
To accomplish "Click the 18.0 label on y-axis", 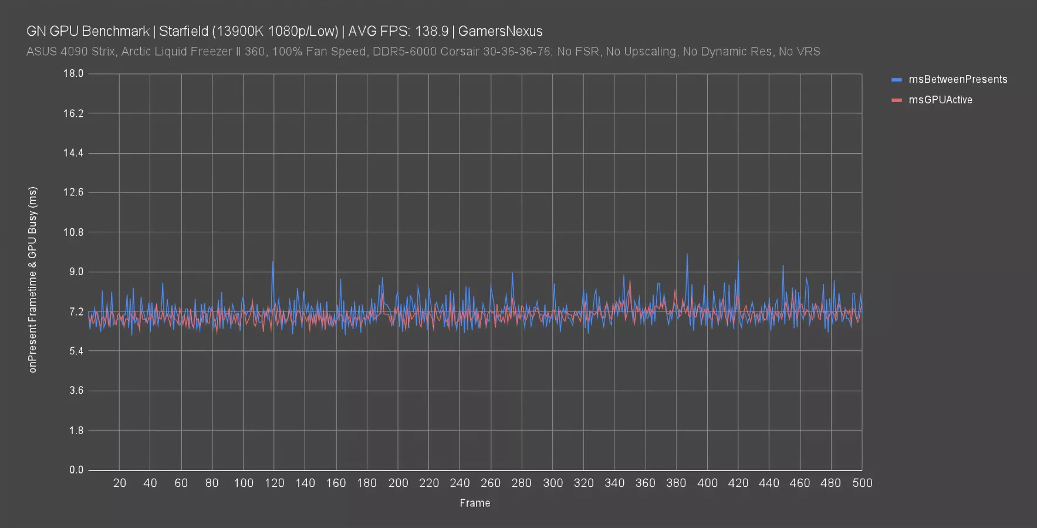I will 73,74.
